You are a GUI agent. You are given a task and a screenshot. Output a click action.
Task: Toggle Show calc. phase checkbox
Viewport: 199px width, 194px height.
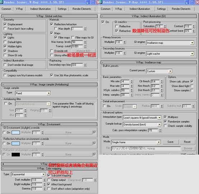coord(192,81)
